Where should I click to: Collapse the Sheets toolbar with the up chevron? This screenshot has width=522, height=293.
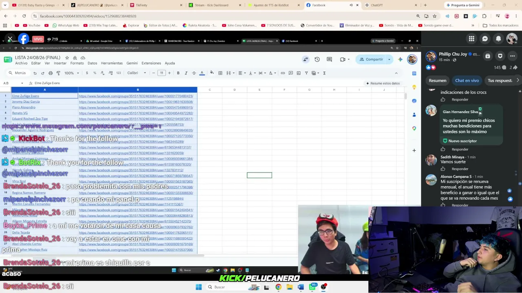(x=396, y=73)
